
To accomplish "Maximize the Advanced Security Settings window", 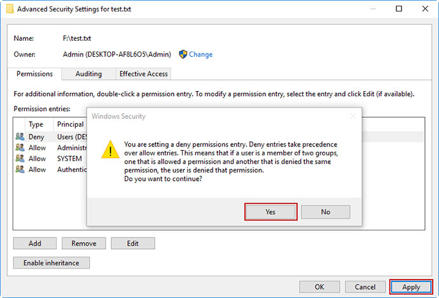I will (x=399, y=9).
